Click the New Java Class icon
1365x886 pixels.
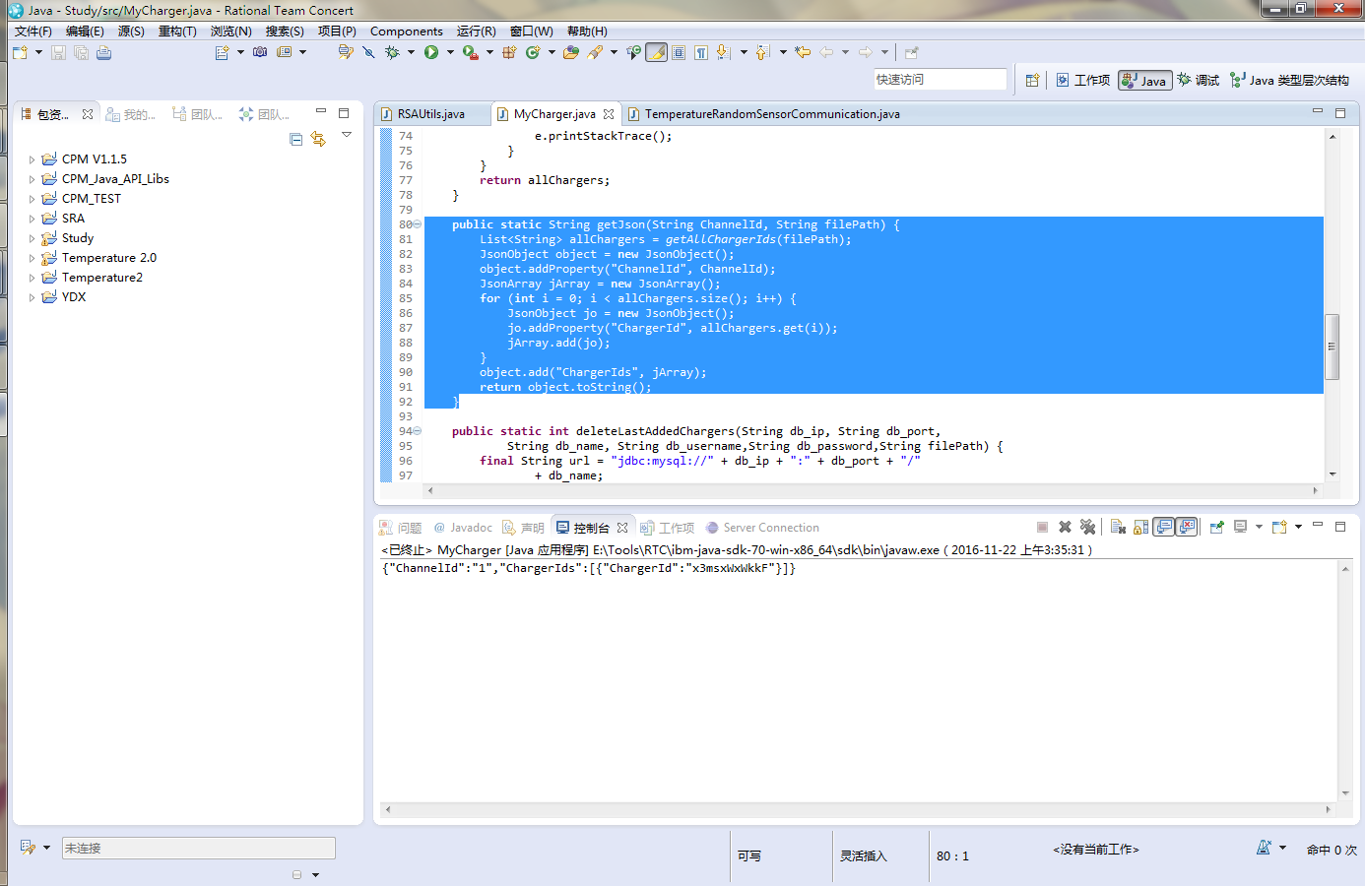[x=533, y=52]
